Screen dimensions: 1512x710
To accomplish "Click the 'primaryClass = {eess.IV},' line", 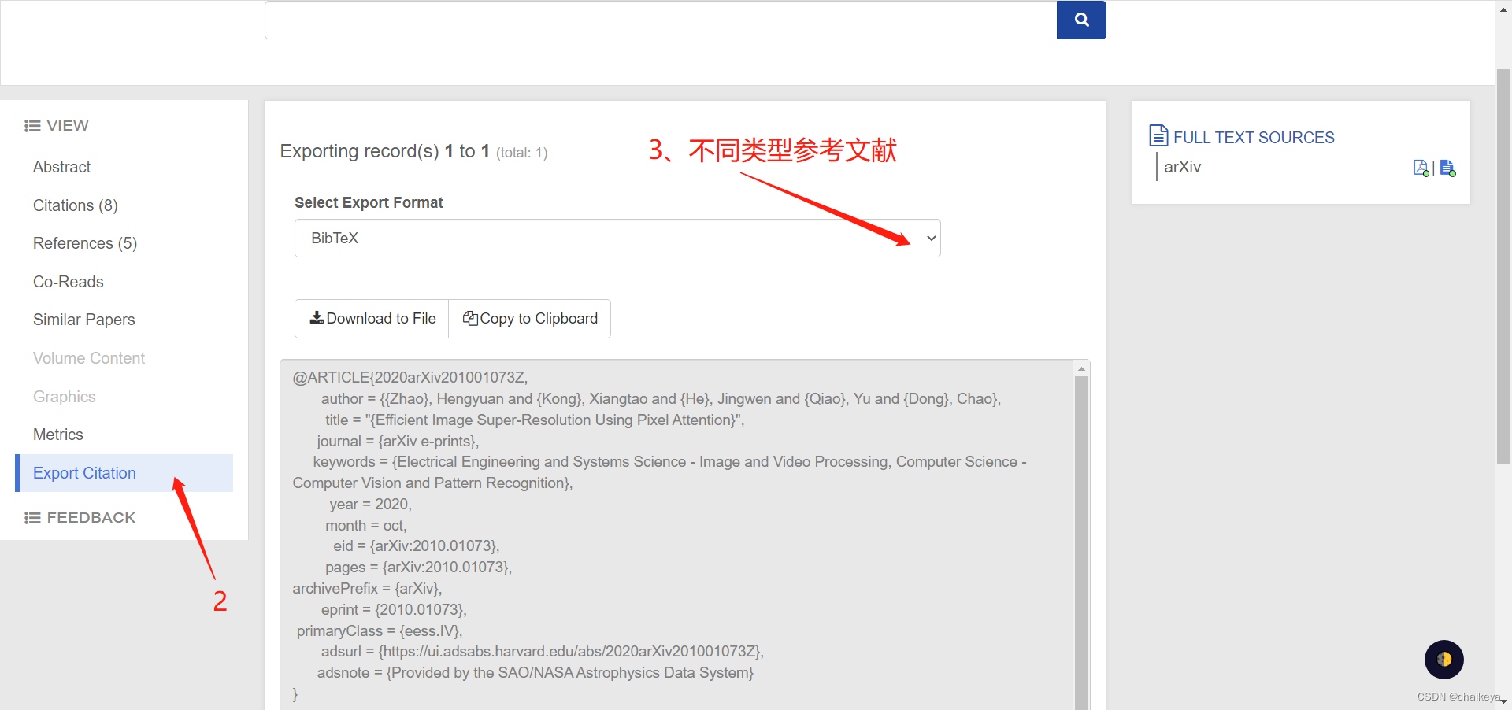I will click(x=380, y=631).
